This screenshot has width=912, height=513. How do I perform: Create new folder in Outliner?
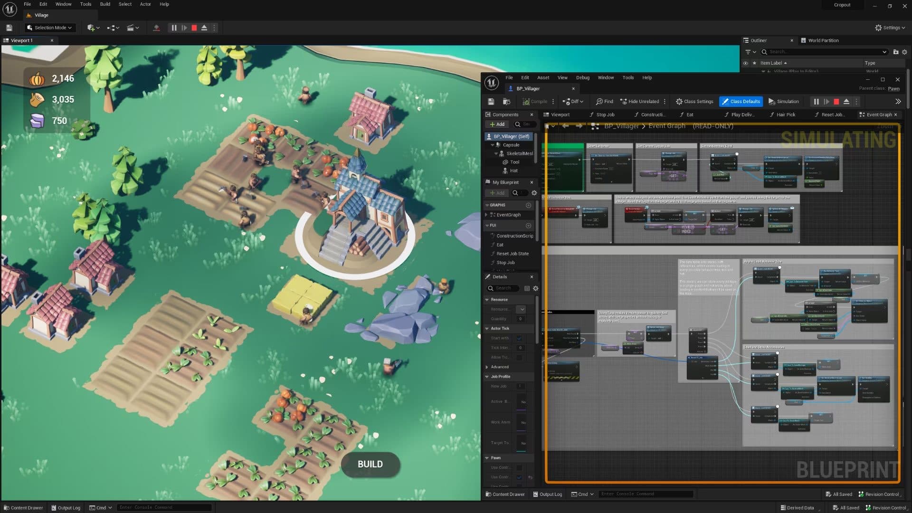point(896,52)
